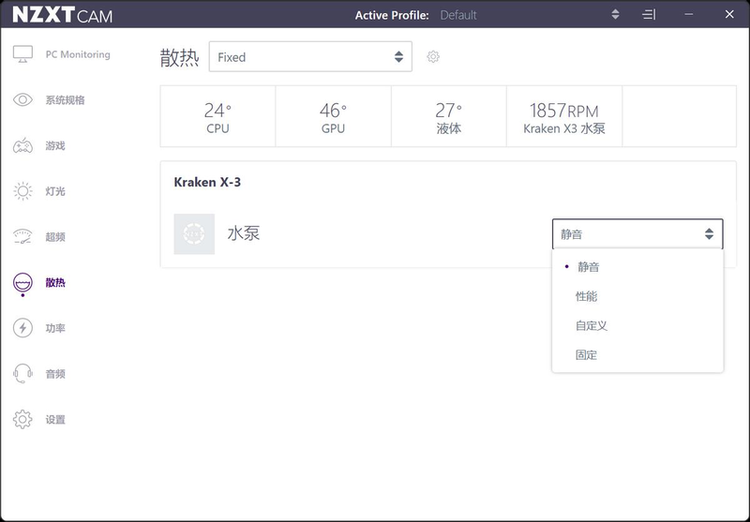Choose 自定义 from the pump mode list
The image size is (750, 522).
(592, 326)
